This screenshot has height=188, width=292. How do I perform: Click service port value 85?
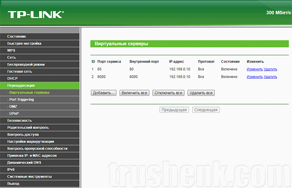[x=99, y=69]
